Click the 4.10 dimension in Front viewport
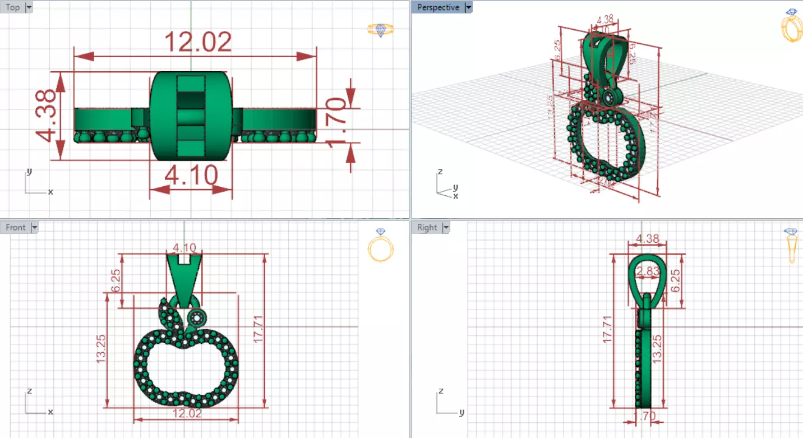The image size is (803, 438). click(184, 247)
